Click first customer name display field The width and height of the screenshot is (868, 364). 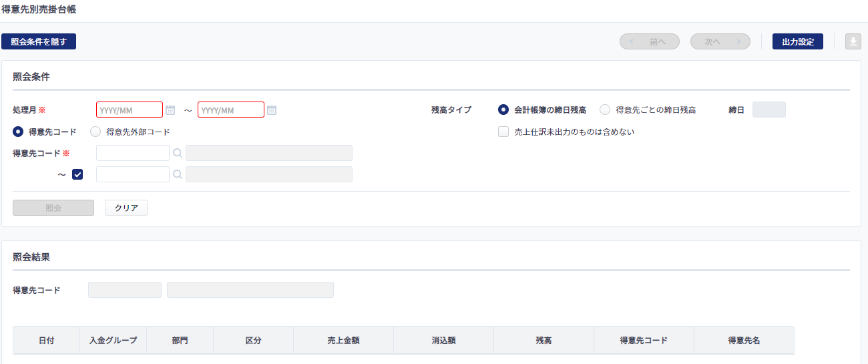click(269, 153)
